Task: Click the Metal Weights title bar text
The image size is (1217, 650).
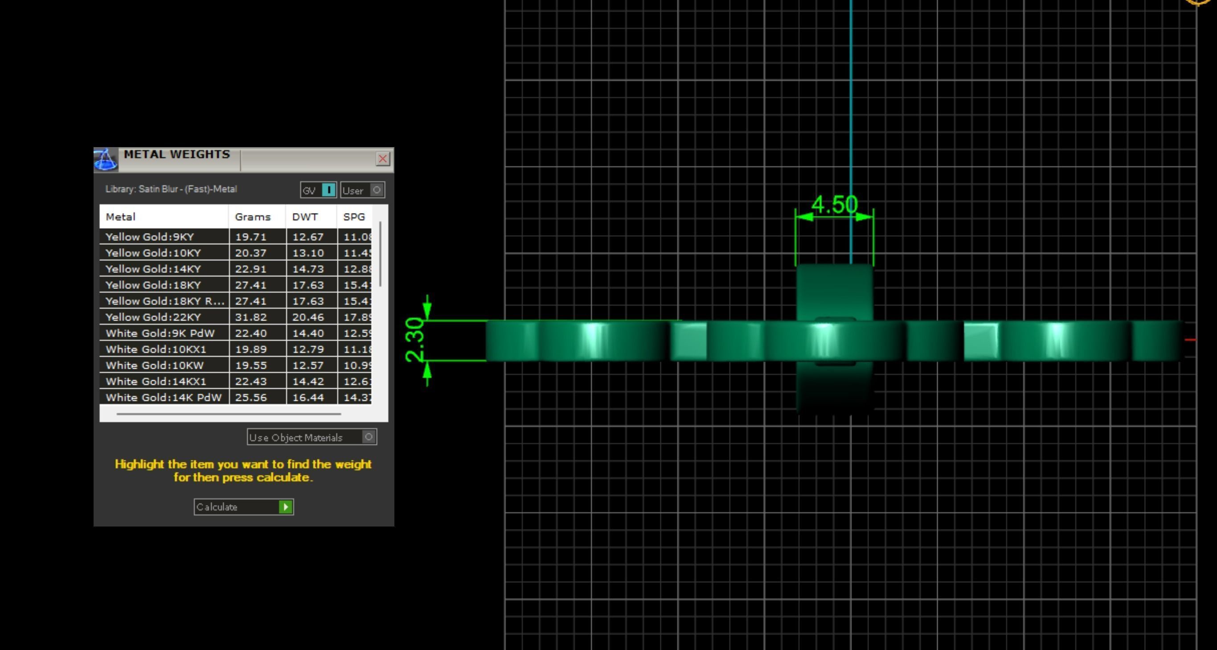Action: [x=177, y=155]
